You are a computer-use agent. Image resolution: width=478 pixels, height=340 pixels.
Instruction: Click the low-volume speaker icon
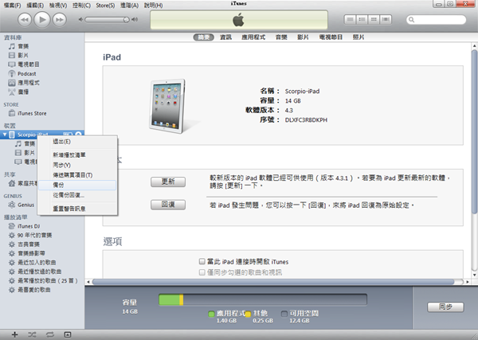point(80,19)
